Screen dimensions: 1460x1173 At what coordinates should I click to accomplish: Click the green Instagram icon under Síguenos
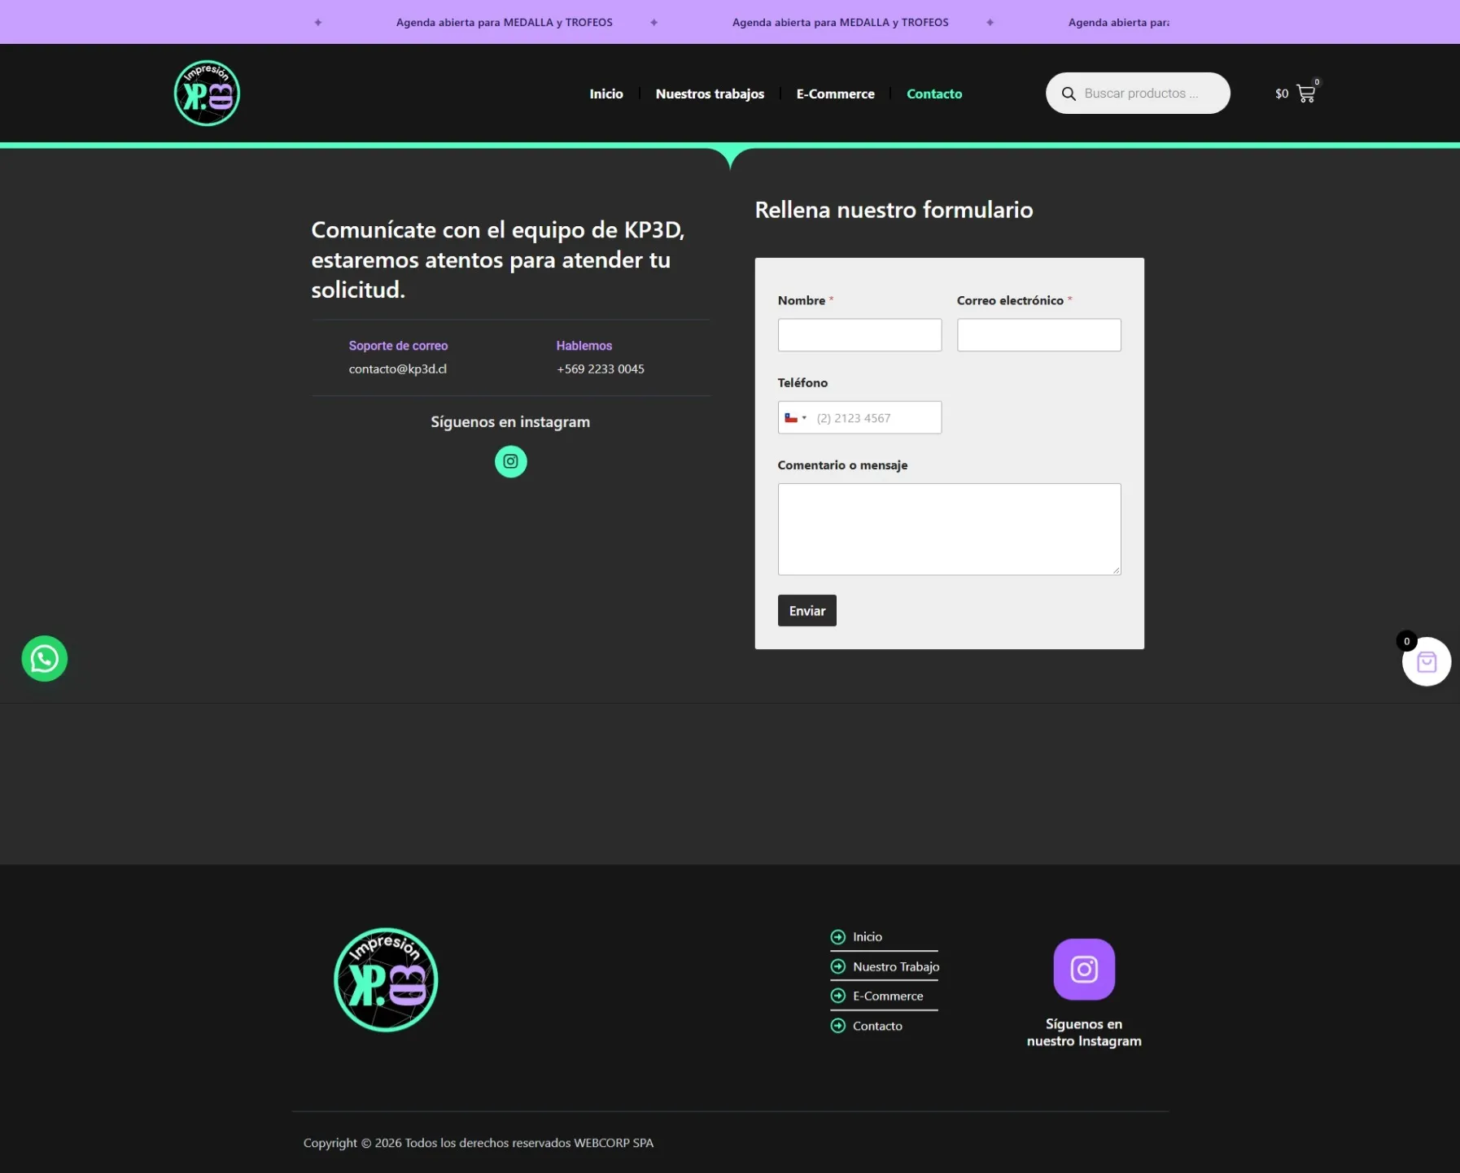(511, 462)
